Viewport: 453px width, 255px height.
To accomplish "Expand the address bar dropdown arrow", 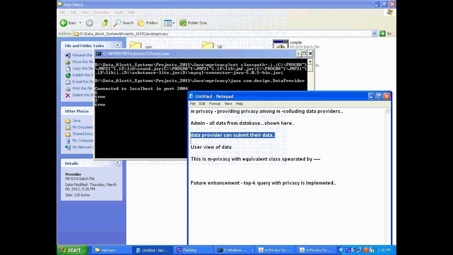I will (x=374, y=34).
